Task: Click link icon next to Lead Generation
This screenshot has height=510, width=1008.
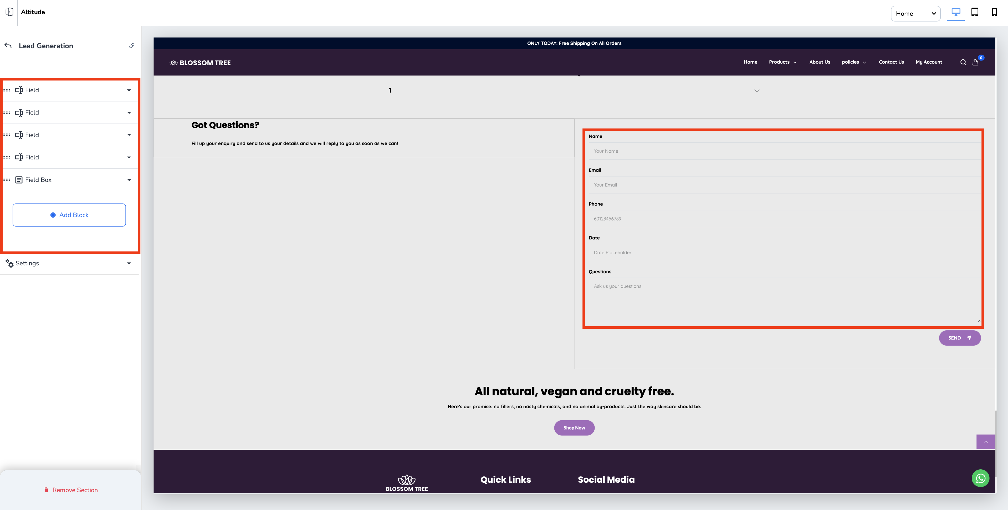Action: pos(132,46)
